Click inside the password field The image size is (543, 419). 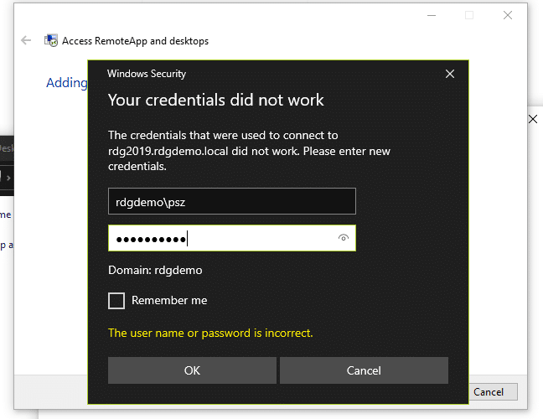click(222, 239)
